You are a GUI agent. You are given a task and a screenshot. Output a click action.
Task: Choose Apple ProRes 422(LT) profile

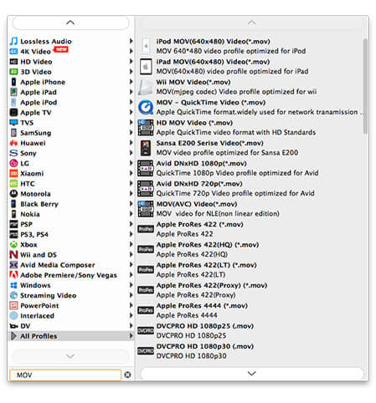pyautogui.click(x=250, y=270)
